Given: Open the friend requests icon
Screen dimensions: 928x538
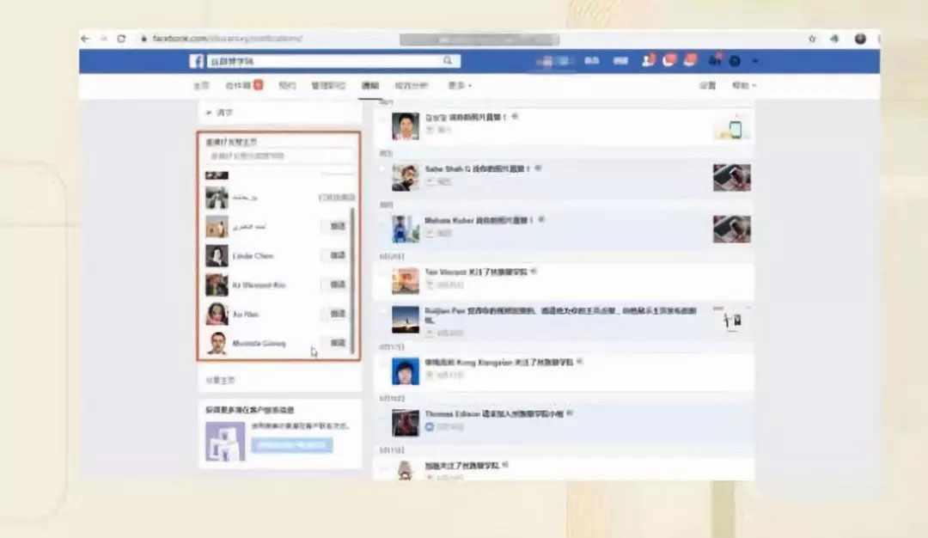Looking at the screenshot, I should click(647, 60).
